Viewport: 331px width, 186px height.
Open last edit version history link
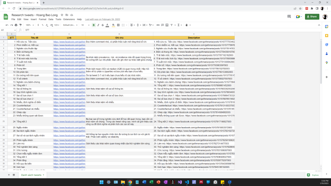tap(102, 19)
